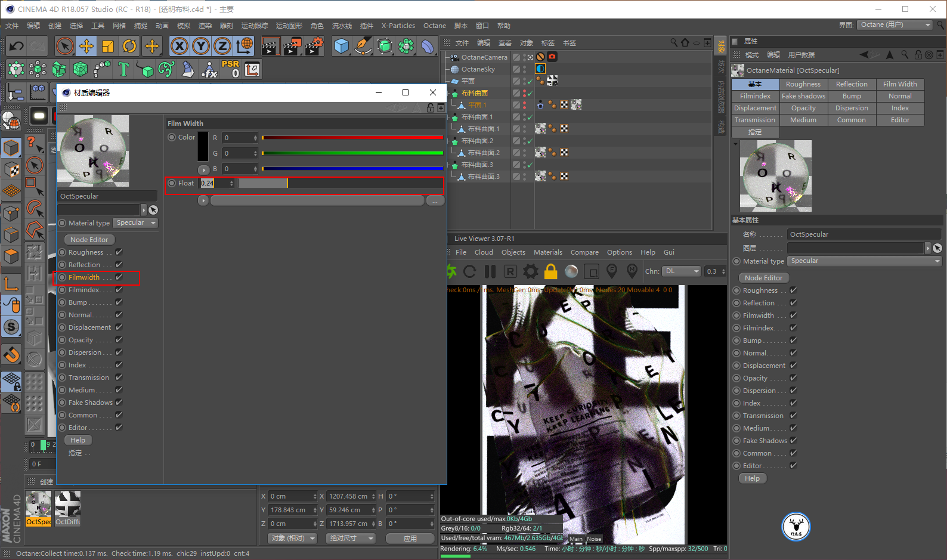
Task: Open the Octane interface layout dropdown
Action: [895, 25]
